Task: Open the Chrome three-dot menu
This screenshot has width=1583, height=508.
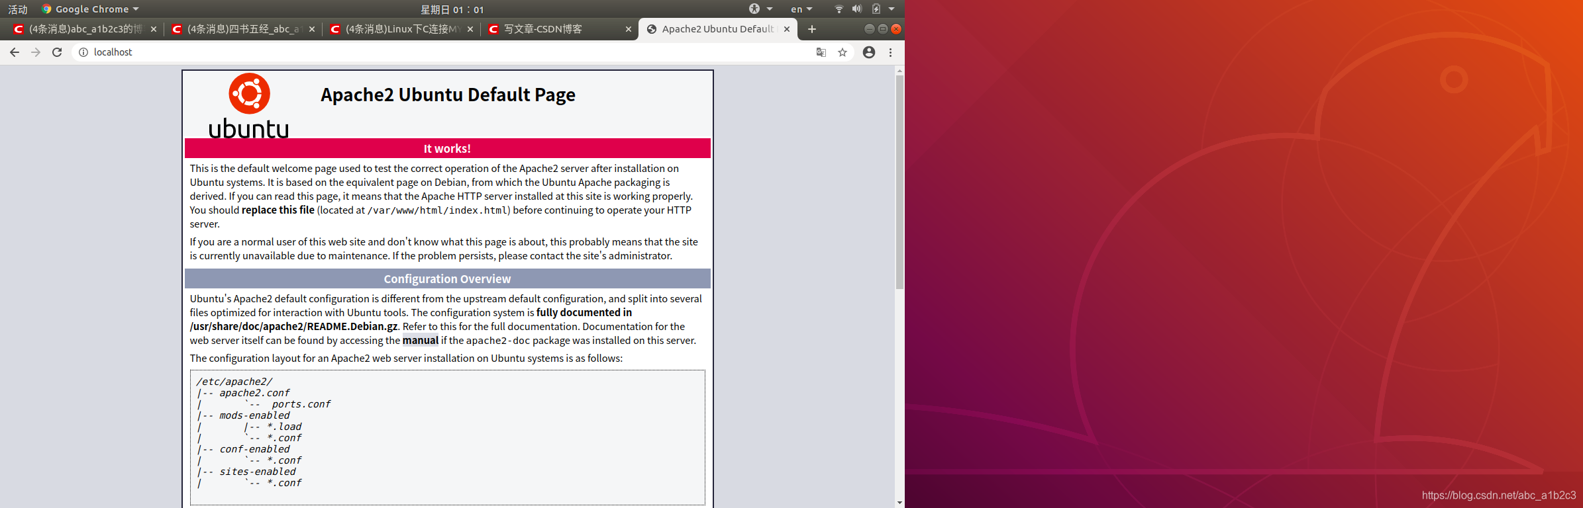Action: pos(890,52)
